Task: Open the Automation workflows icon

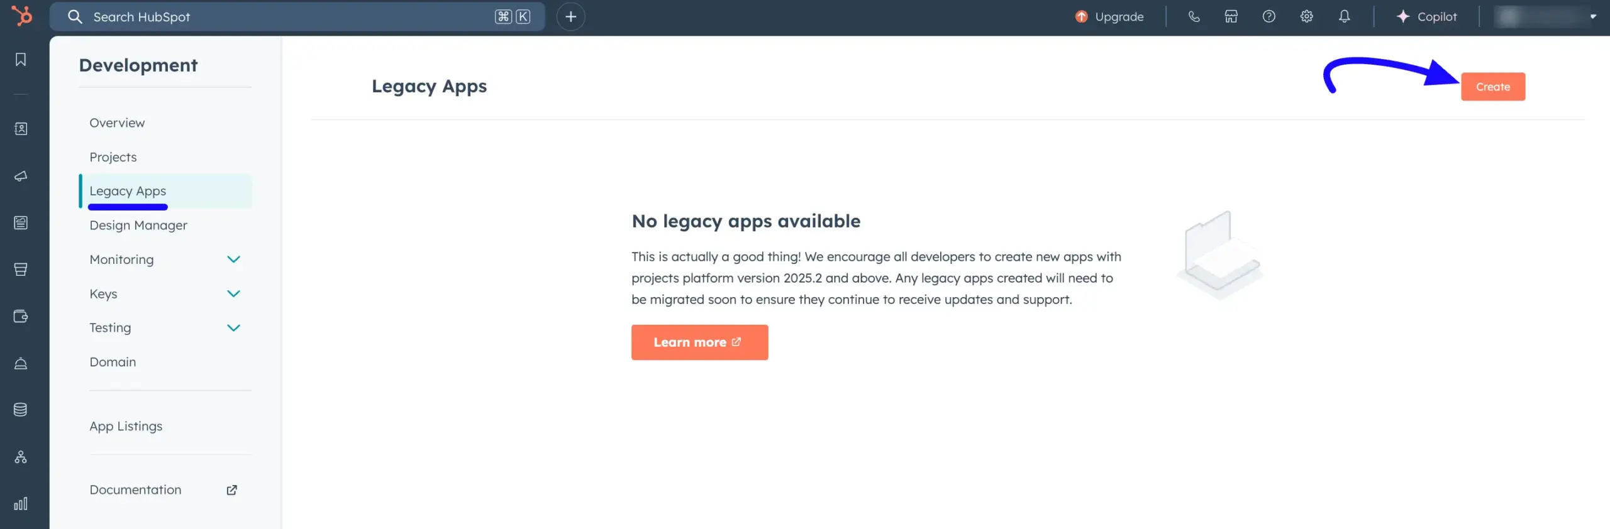Action: pyautogui.click(x=21, y=457)
